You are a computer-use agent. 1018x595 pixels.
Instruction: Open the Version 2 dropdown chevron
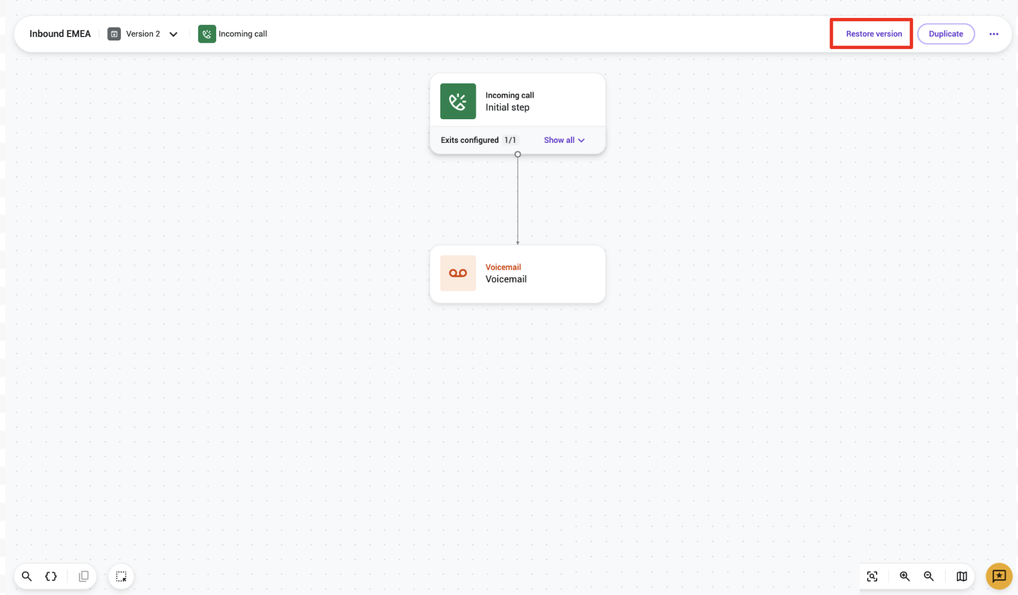tap(173, 34)
